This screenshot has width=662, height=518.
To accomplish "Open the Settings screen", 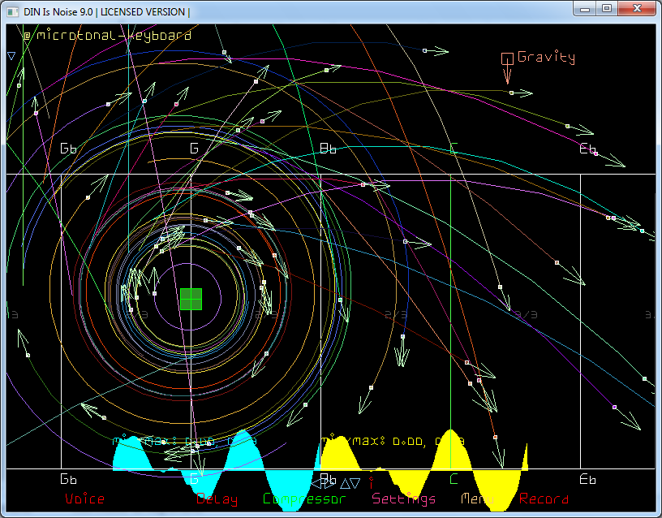I will [403, 499].
